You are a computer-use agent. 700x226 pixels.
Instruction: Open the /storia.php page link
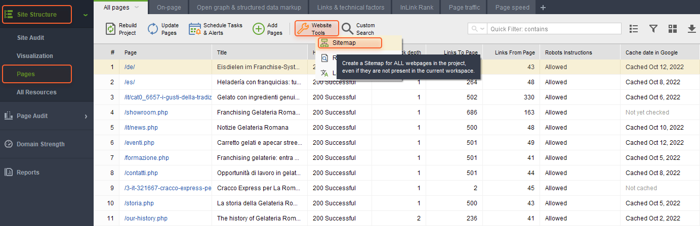coord(139,203)
